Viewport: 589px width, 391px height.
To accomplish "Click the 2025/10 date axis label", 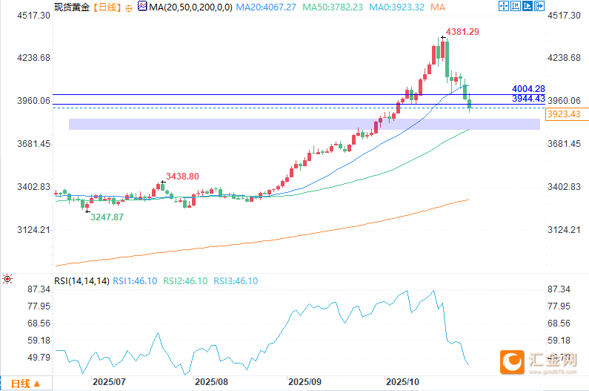I will pos(403,382).
